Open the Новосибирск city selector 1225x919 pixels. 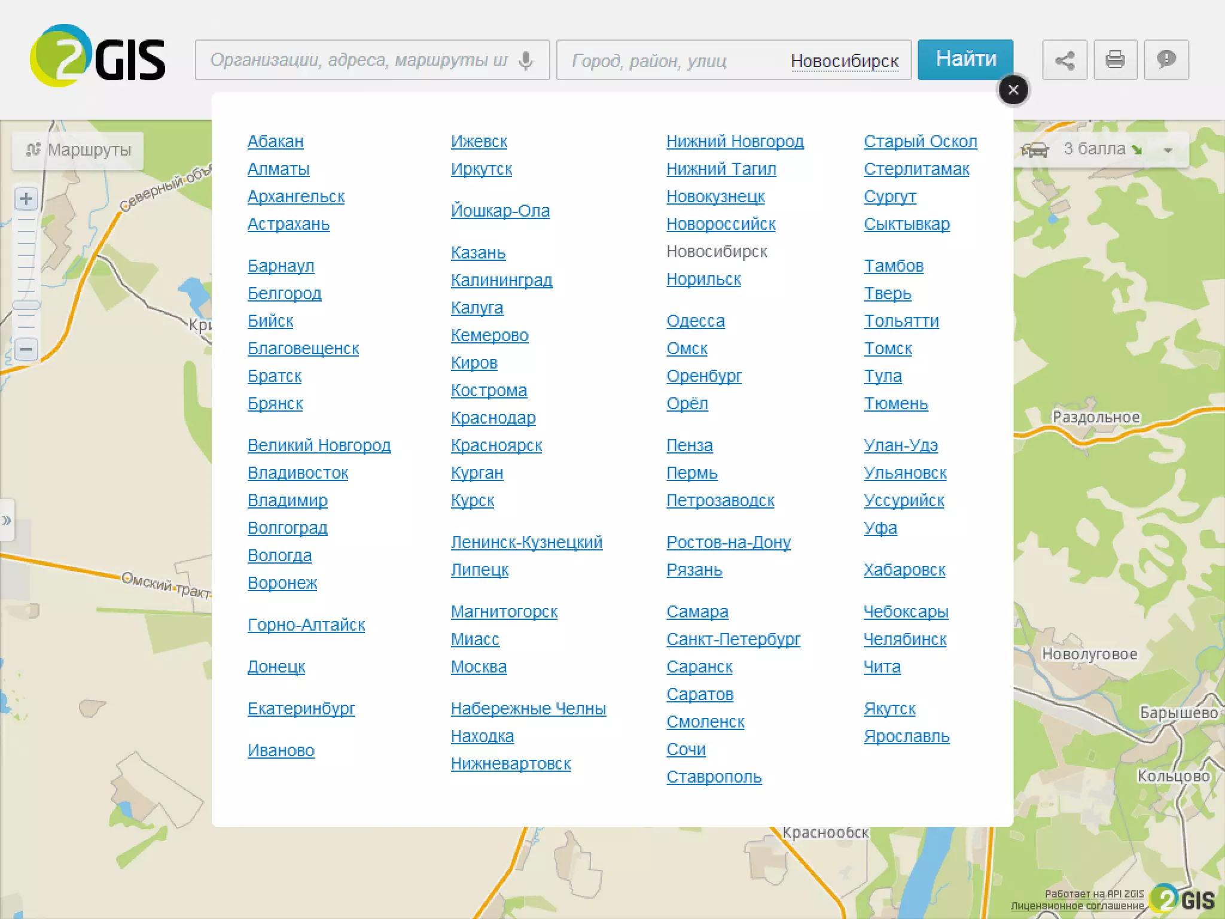pos(844,61)
